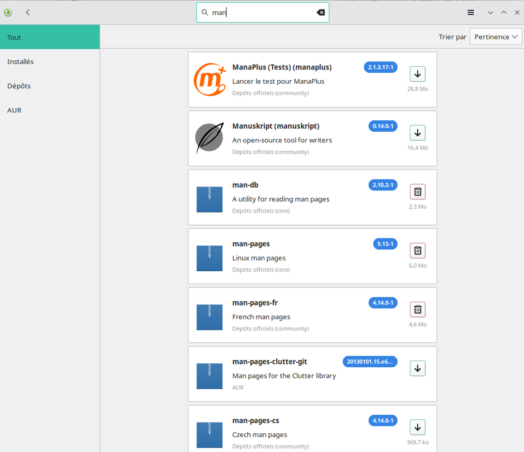Remove man-pages-fr using trash icon

417,309
